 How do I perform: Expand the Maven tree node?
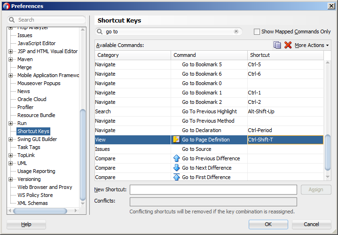pos(10,59)
